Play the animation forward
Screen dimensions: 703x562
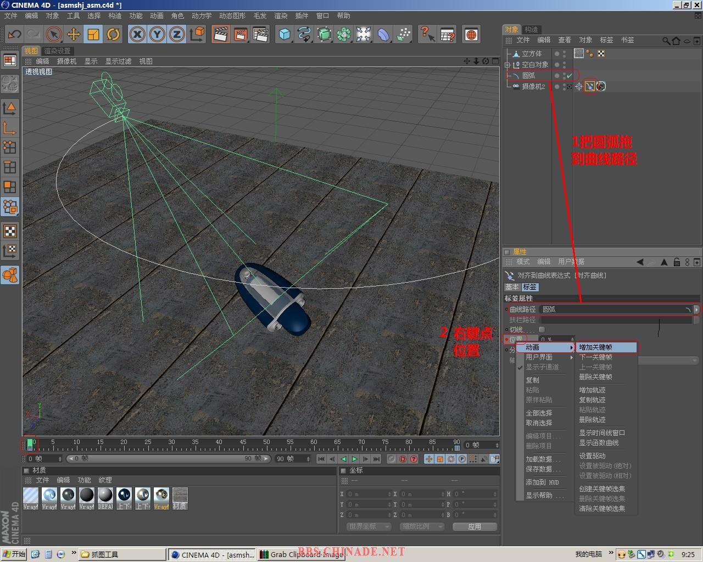[x=354, y=459]
